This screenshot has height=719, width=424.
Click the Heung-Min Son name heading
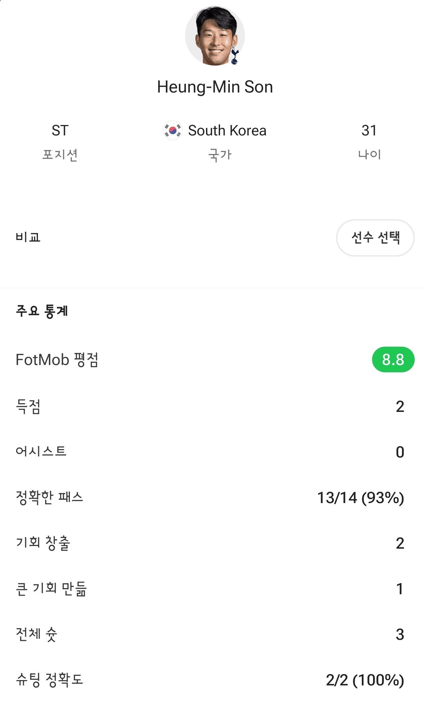(x=215, y=87)
